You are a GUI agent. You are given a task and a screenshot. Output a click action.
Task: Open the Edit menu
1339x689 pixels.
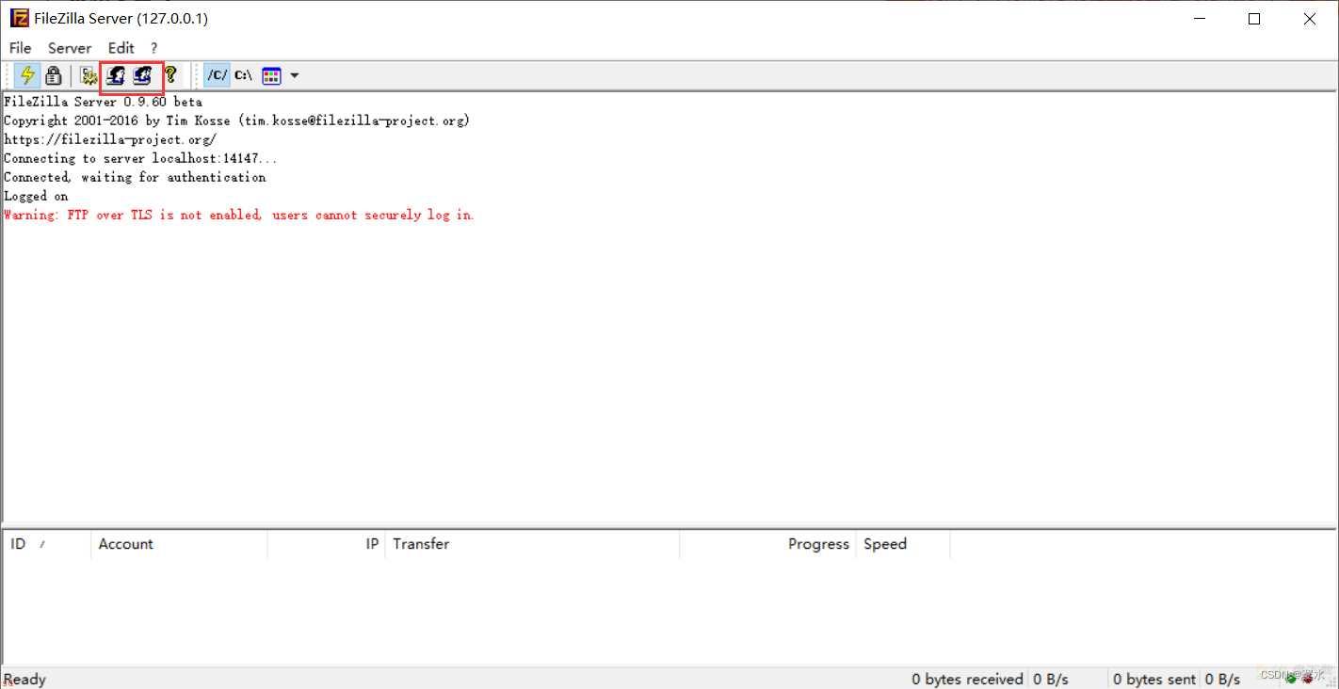121,48
